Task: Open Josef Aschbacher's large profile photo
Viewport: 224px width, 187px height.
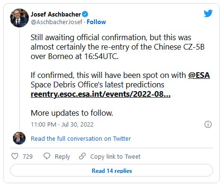Action: 19,18
